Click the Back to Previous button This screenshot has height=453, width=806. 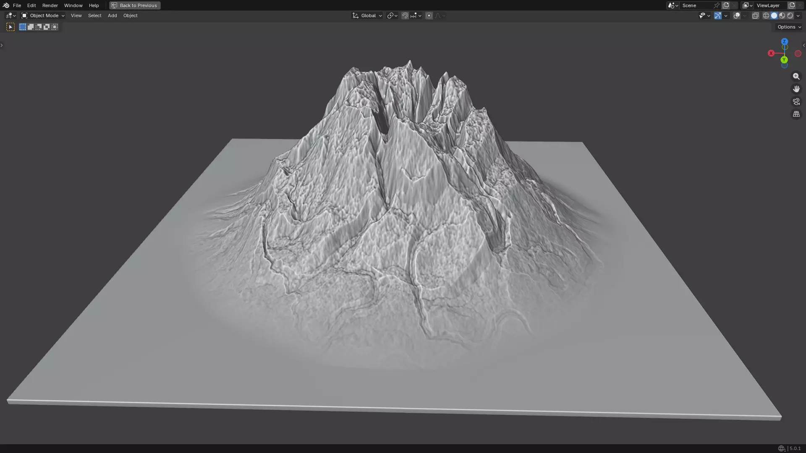point(135,5)
